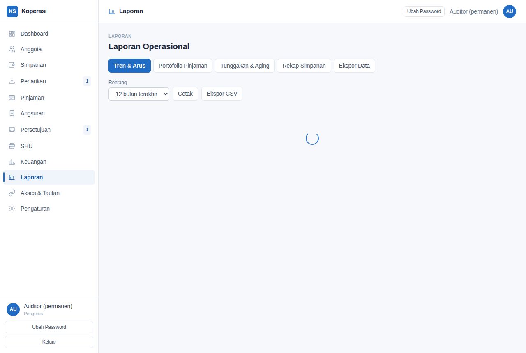
Task: Click the Rentang label
Action: pyautogui.click(x=118, y=83)
